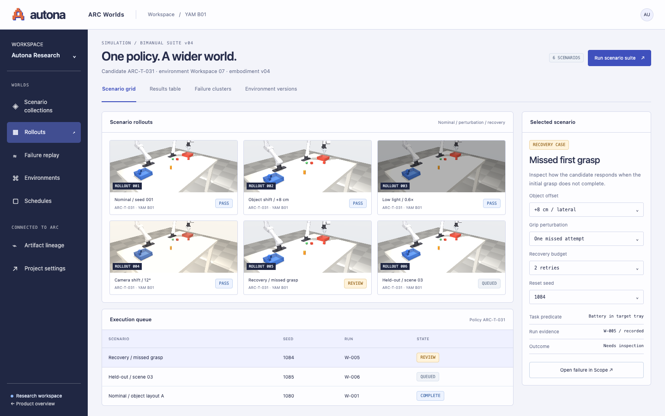Click run W-005 in queue
665x416 pixels.
[352, 357]
